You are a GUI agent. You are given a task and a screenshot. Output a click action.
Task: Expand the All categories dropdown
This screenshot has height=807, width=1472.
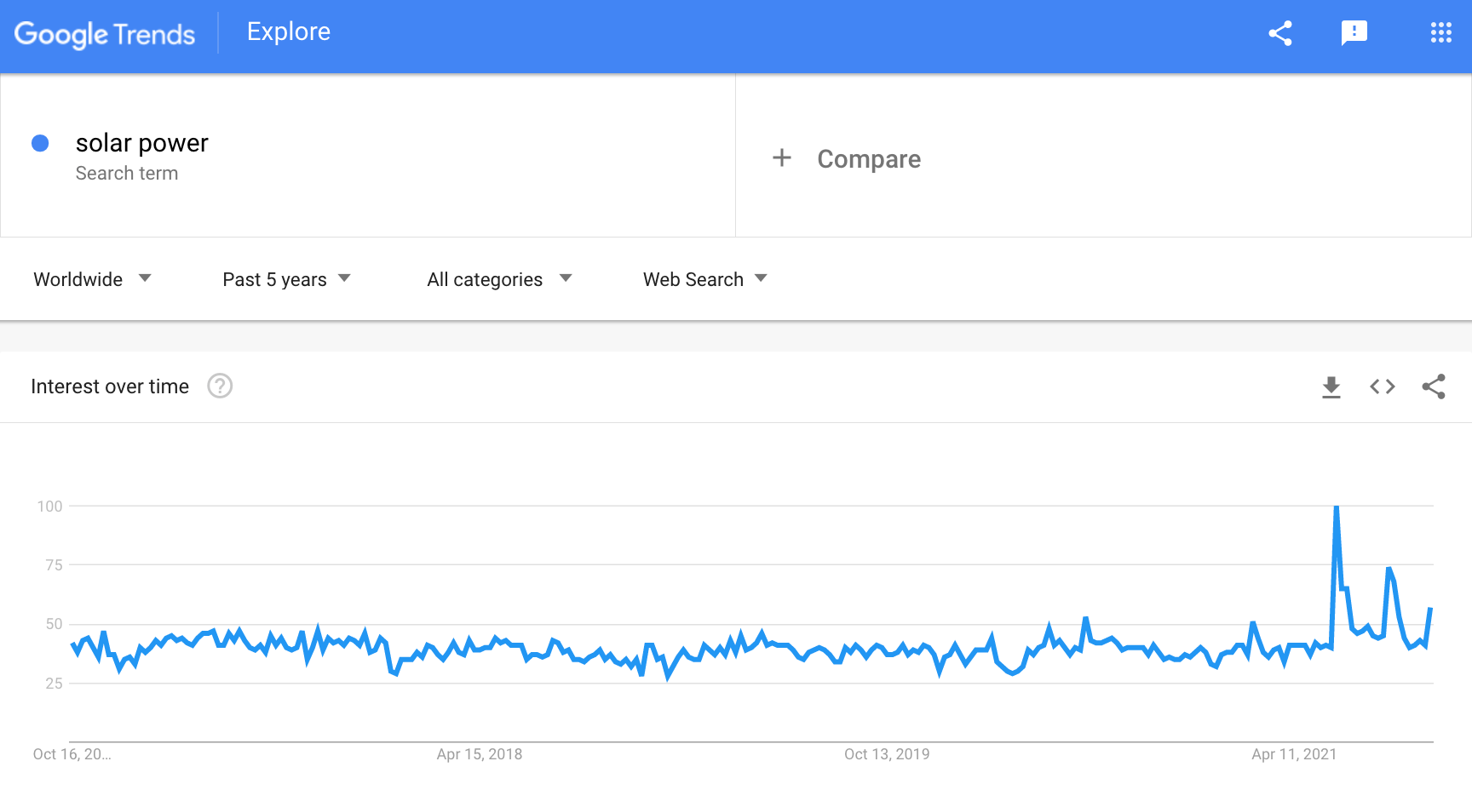click(499, 279)
